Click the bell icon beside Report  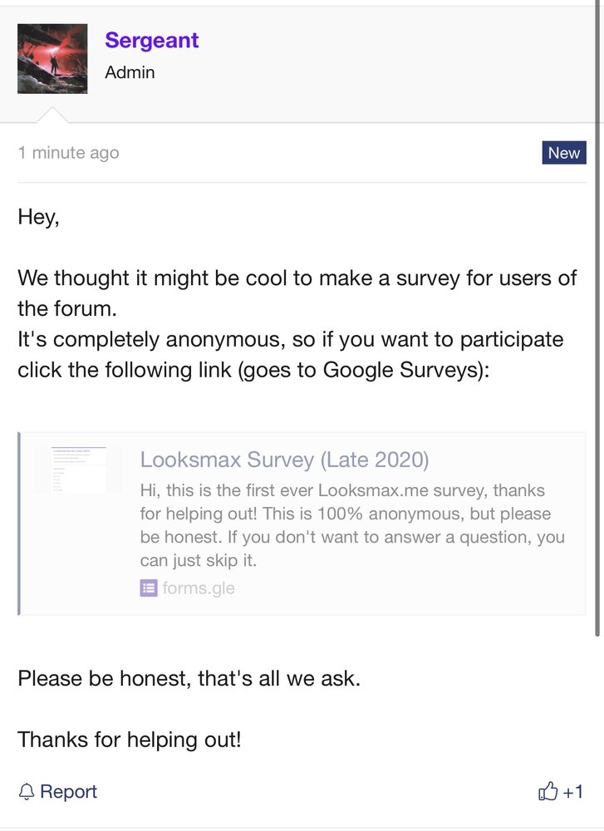[x=27, y=792]
